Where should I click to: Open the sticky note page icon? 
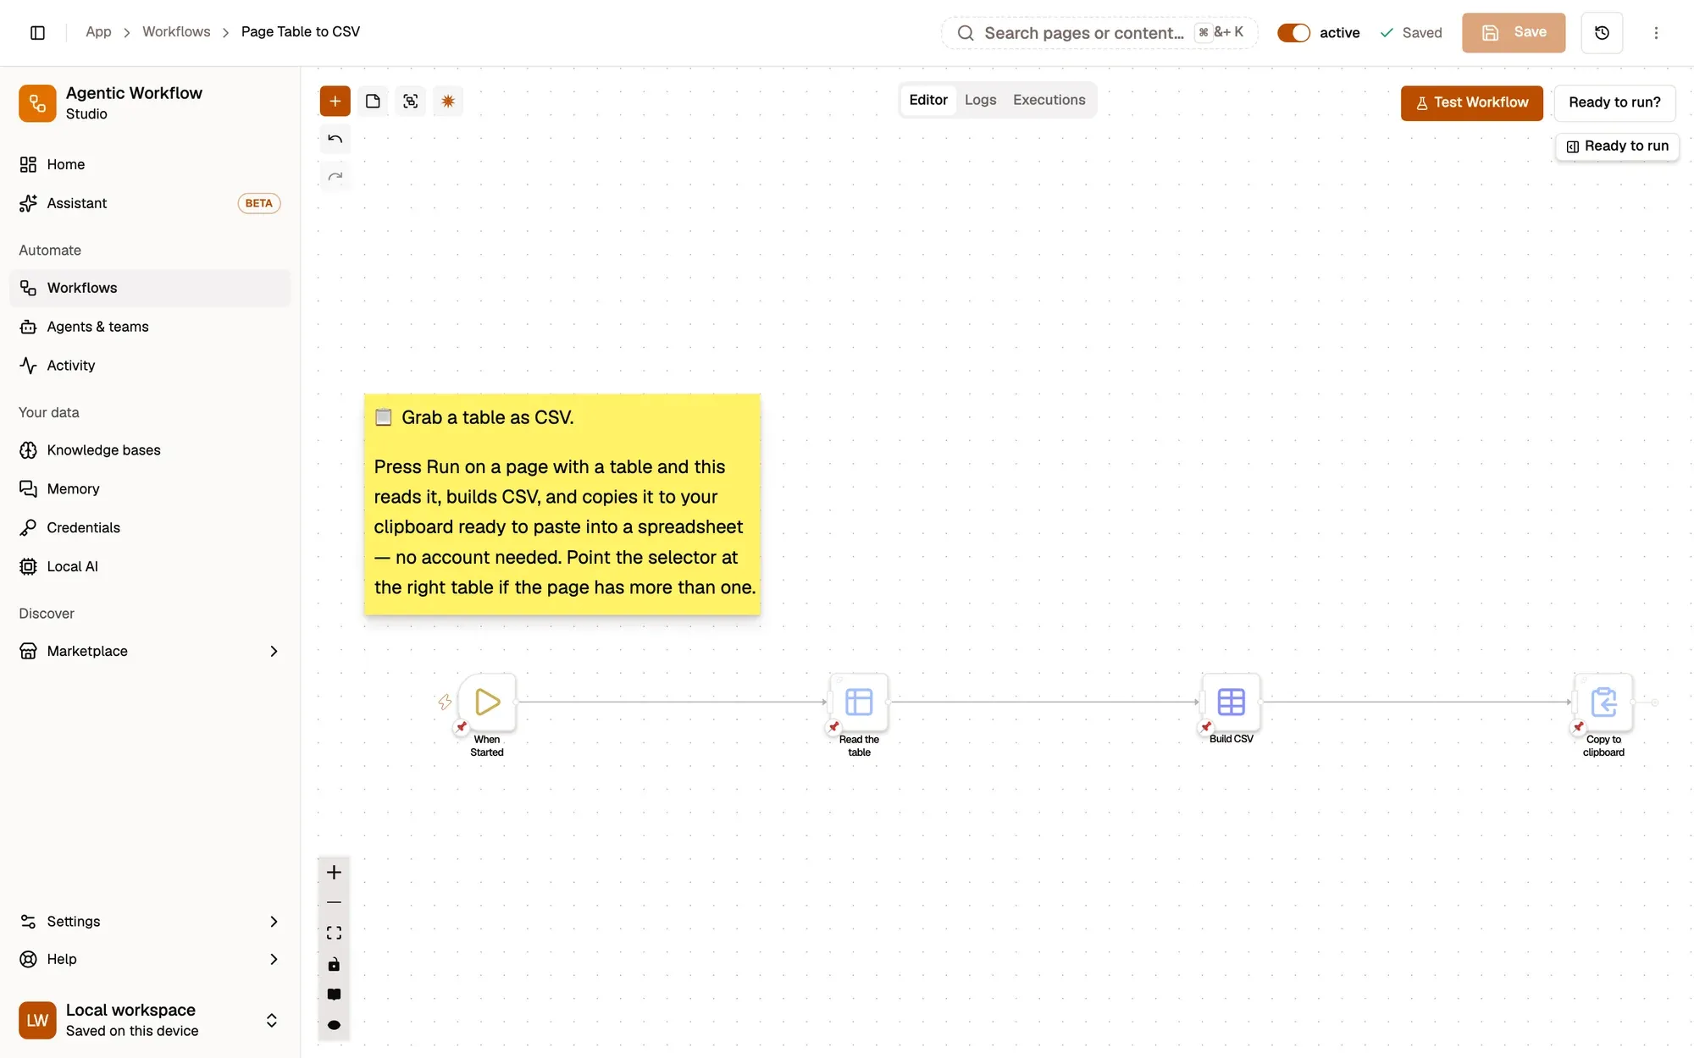tap(373, 102)
